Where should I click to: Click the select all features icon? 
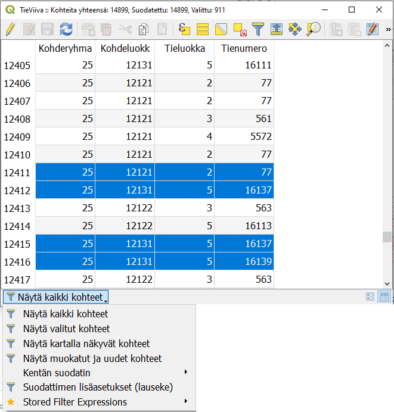click(x=203, y=29)
